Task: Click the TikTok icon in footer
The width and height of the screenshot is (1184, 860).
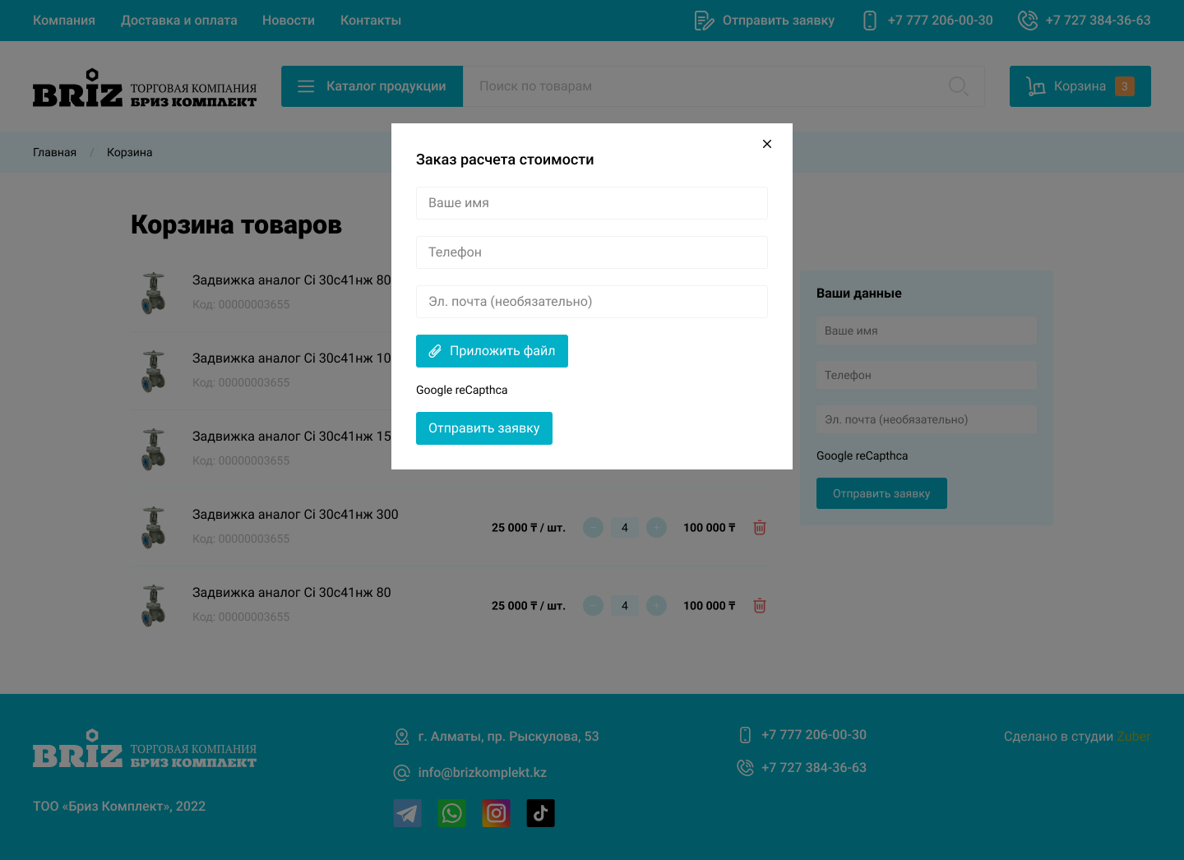Action: (x=540, y=813)
